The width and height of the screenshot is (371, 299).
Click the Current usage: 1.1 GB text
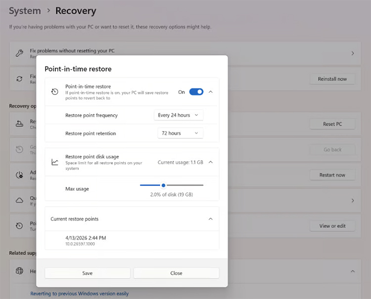pos(180,163)
